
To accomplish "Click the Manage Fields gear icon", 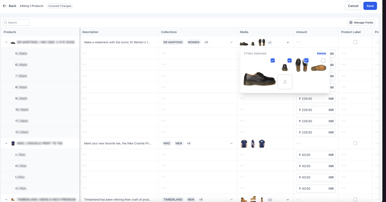I will (351, 23).
